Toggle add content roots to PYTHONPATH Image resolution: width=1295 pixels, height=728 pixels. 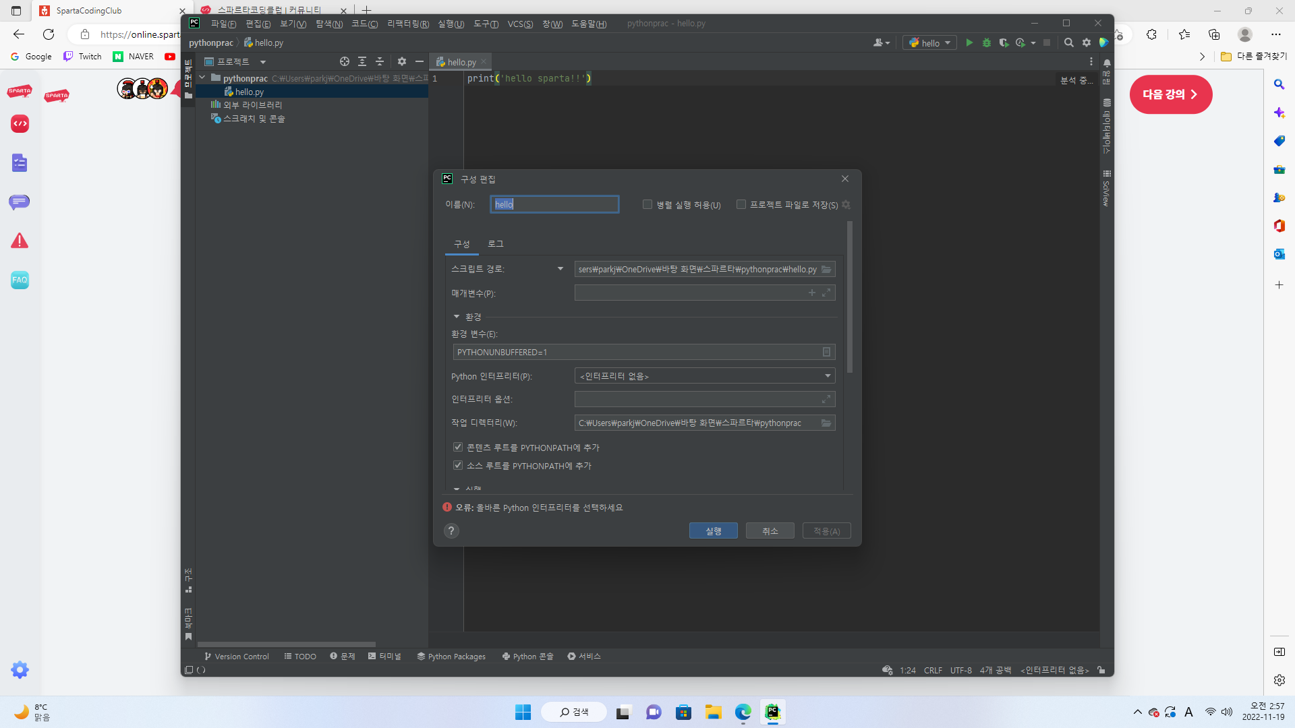pyautogui.click(x=458, y=447)
